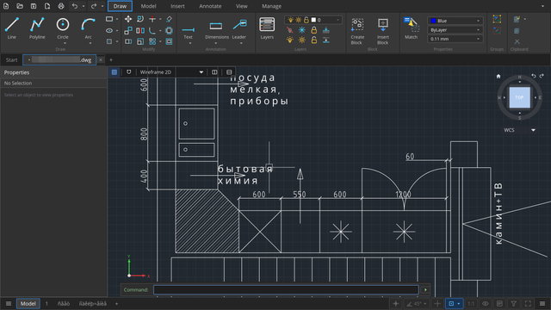Viewport: 551px width, 310px height.
Task: Select the Leader tool
Action: pos(239,29)
